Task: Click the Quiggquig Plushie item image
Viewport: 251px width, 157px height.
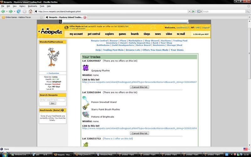Action: click(x=85, y=68)
